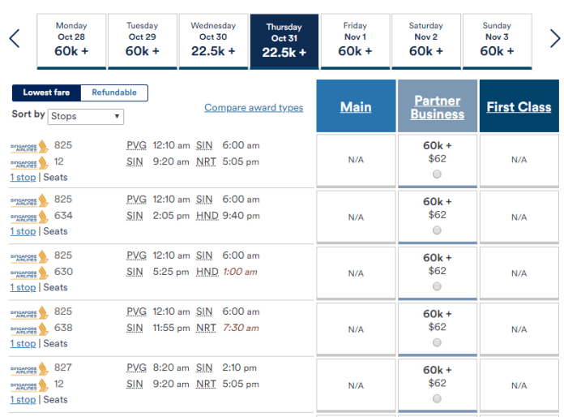Click Singapore Airlines logo beside flight 634
Image resolution: width=564 pixels, height=417 pixels.
29,217
